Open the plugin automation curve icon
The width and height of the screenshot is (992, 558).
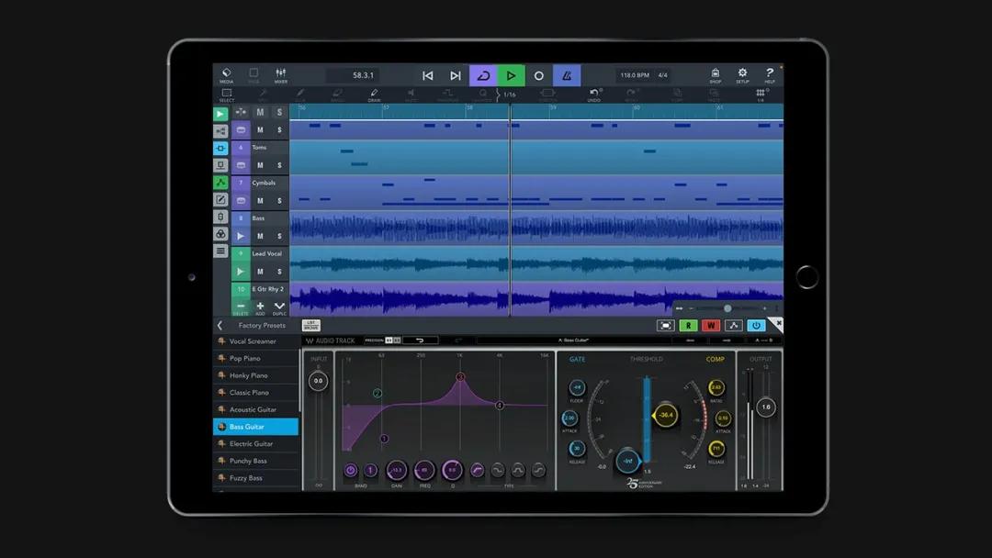point(733,326)
